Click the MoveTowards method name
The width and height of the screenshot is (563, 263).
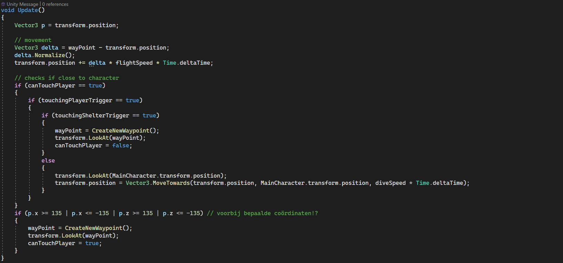tap(171, 183)
